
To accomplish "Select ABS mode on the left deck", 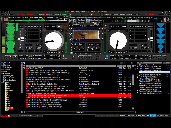I will 47,26.
